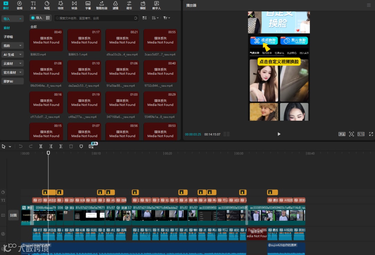Collapse the 导入 sidebar section
Viewport: 375px width, 255px height.
click(x=12, y=19)
